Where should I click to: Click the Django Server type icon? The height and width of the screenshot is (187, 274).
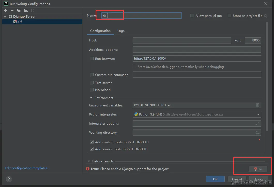(x=10, y=17)
